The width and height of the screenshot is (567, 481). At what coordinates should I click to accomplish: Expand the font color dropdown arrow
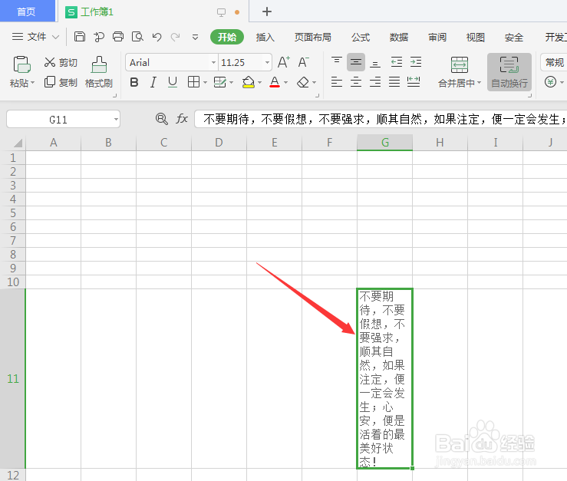285,82
